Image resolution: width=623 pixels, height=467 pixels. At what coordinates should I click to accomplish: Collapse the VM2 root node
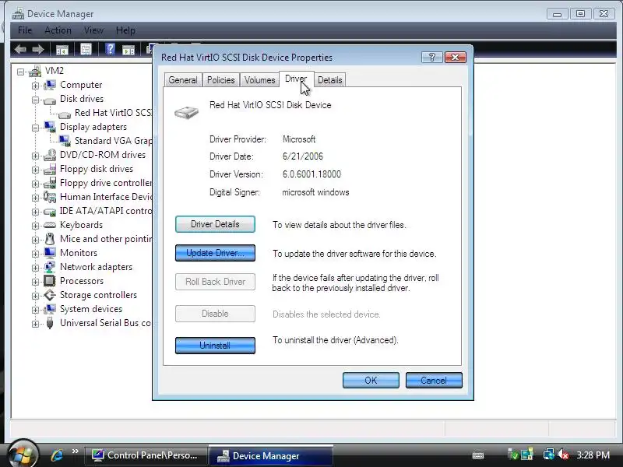pos(21,72)
